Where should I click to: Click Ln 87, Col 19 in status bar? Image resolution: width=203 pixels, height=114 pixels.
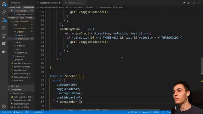click(134, 112)
